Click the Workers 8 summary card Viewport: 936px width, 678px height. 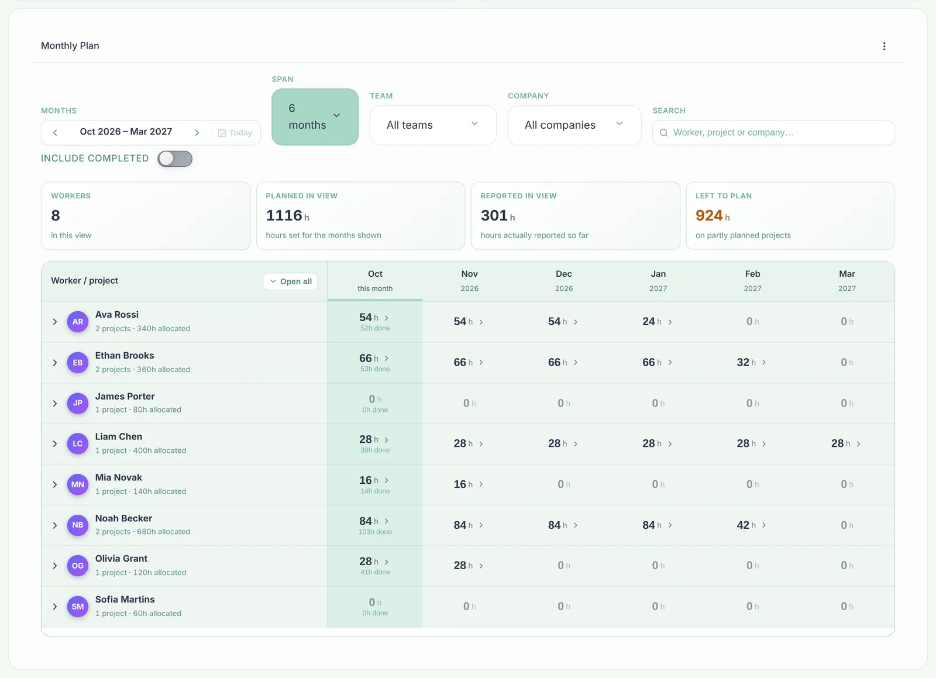(x=146, y=216)
